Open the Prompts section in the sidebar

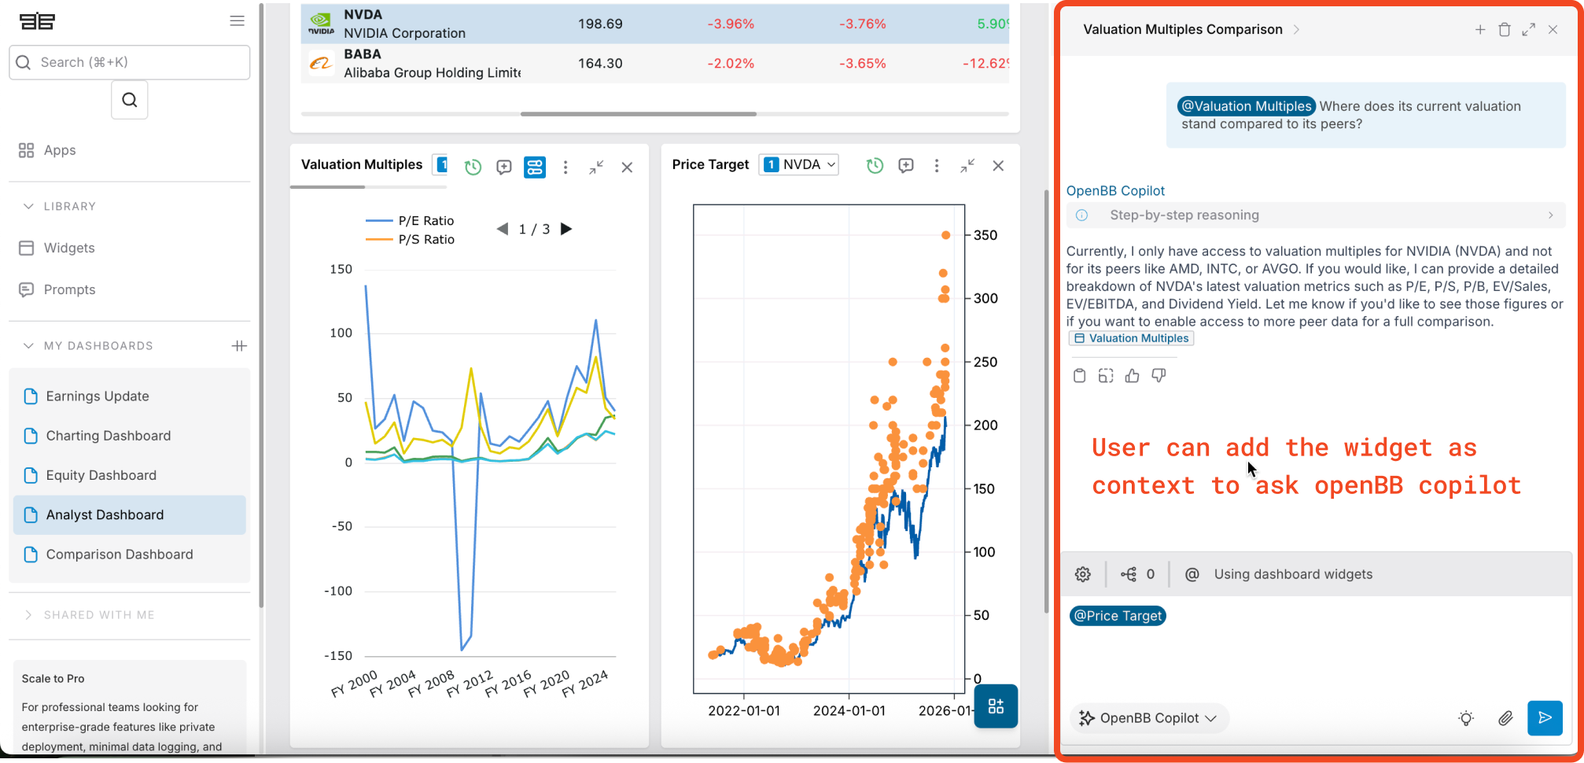point(68,289)
